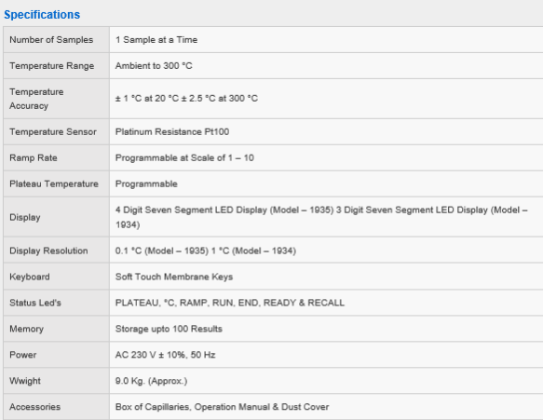
Task: Click 'Platinum Resistance Pt100' text
Action: (x=172, y=132)
